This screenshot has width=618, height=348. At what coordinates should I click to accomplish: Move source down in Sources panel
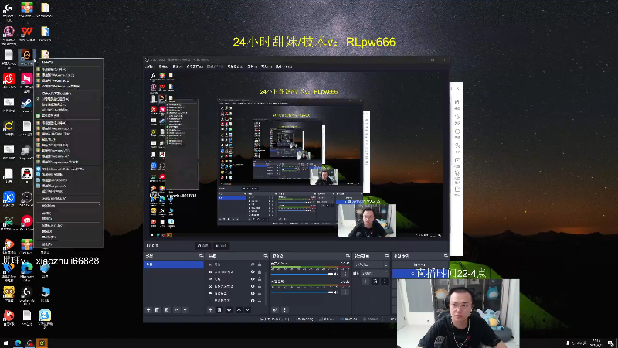pos(247,310)
